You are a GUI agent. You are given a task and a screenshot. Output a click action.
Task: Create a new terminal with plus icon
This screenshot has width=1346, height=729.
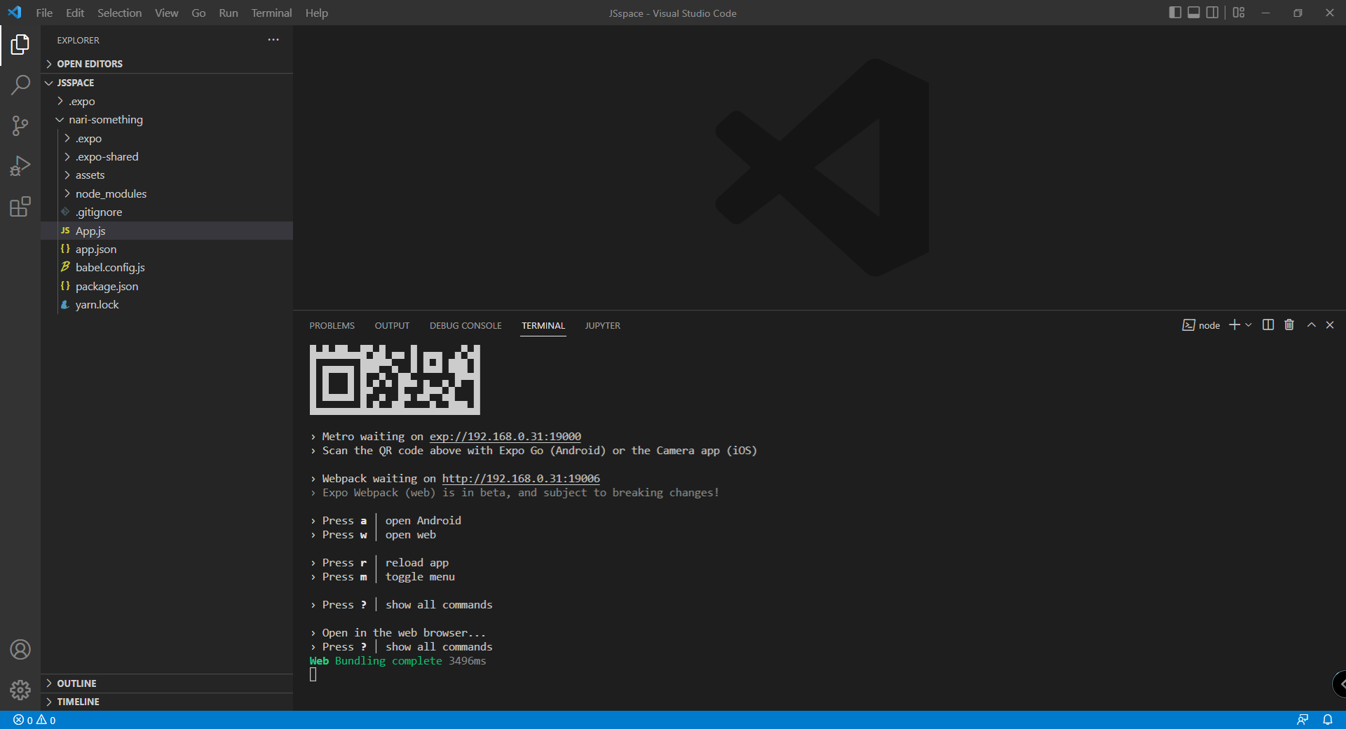tap(1235, 325)
